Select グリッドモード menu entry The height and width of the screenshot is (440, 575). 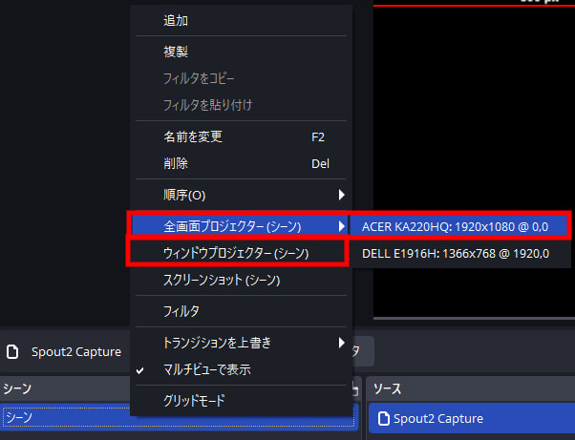(x=241, y=401)
